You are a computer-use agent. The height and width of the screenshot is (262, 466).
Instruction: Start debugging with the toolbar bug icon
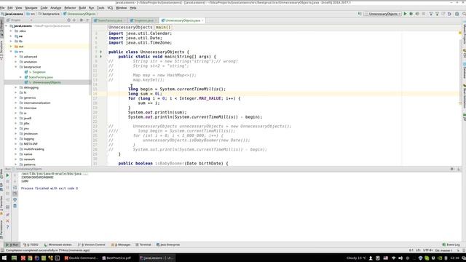(411, 14)
